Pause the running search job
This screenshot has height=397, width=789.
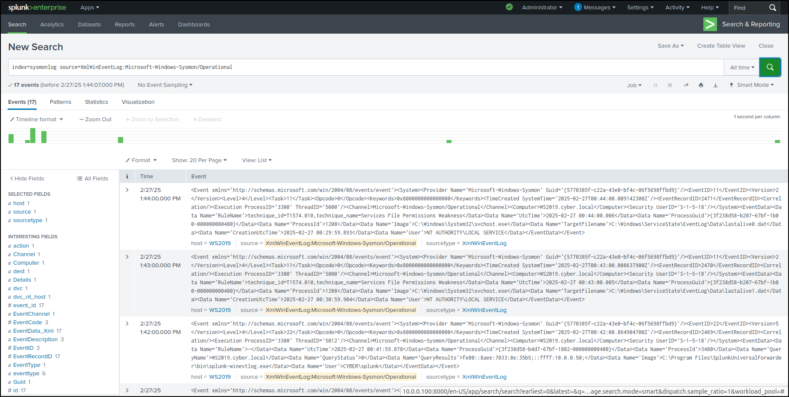point(655,85)
